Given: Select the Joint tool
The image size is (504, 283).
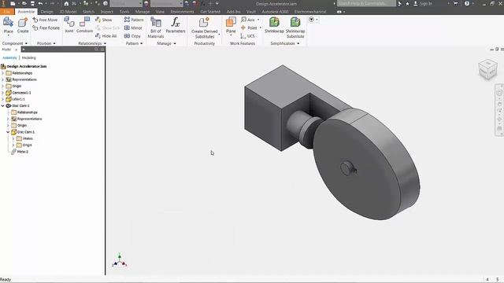Looking at the screenshot, I should point(69,25).
